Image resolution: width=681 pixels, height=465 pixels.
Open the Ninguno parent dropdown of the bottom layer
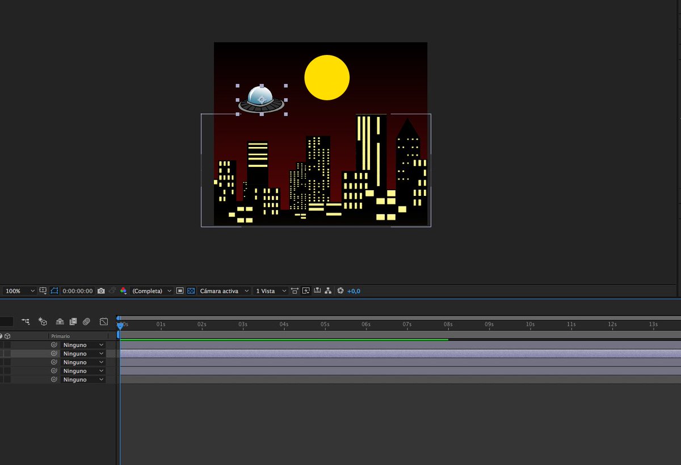(x=83, y=379)
